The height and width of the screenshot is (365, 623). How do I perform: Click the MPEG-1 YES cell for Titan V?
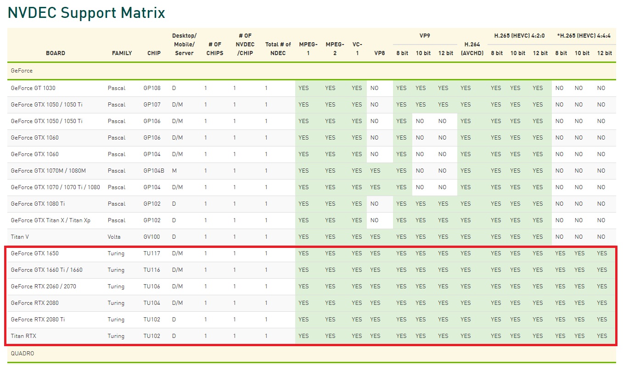point(303,237)
